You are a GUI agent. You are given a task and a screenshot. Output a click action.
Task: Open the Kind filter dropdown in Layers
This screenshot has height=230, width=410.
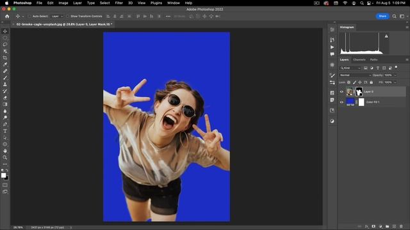pos(350,68)
